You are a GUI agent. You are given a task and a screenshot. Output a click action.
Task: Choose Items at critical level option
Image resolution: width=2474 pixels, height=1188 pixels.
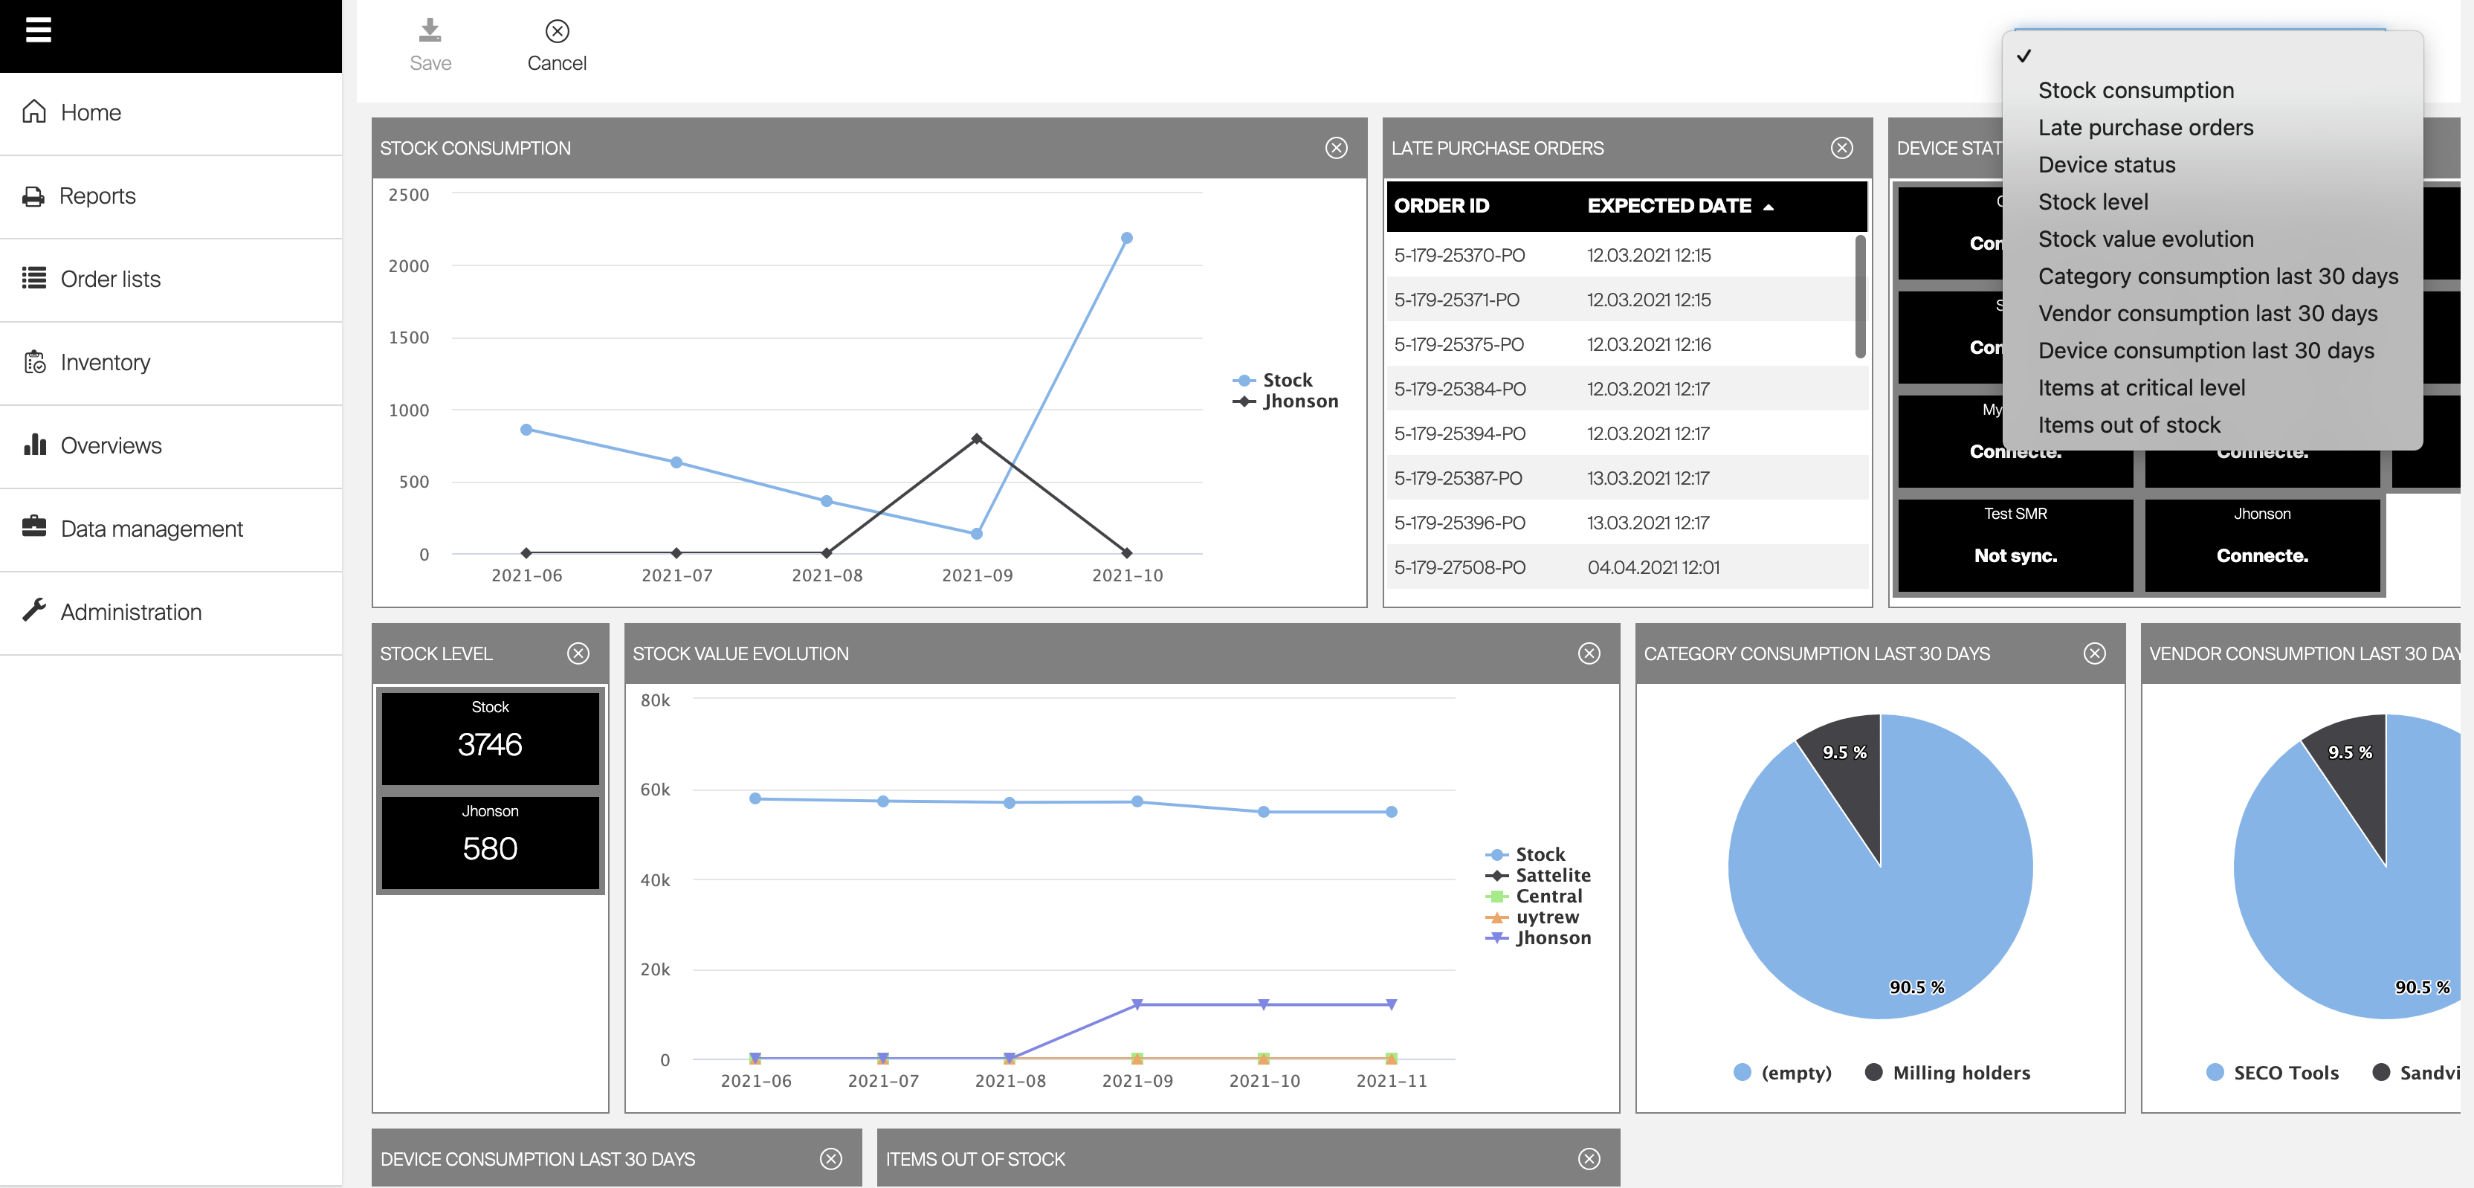tap(2141, 388)
